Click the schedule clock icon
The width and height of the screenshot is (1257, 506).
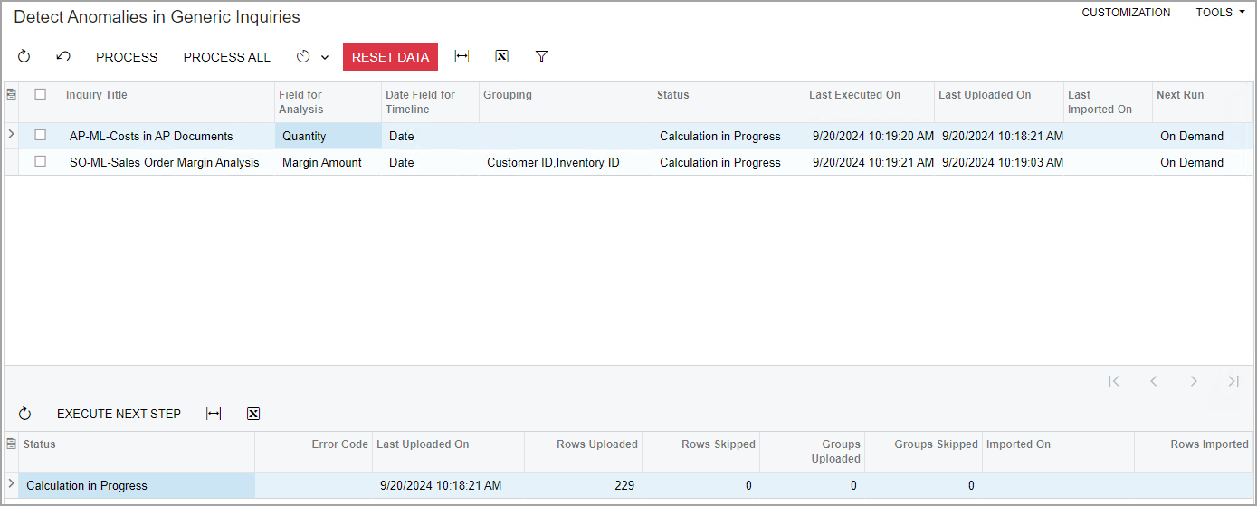click(x=303, y=56)
